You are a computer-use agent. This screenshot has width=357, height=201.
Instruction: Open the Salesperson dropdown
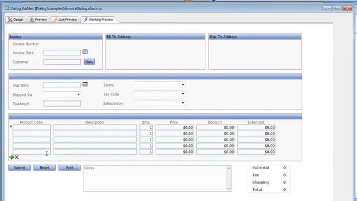pos(183,103)
